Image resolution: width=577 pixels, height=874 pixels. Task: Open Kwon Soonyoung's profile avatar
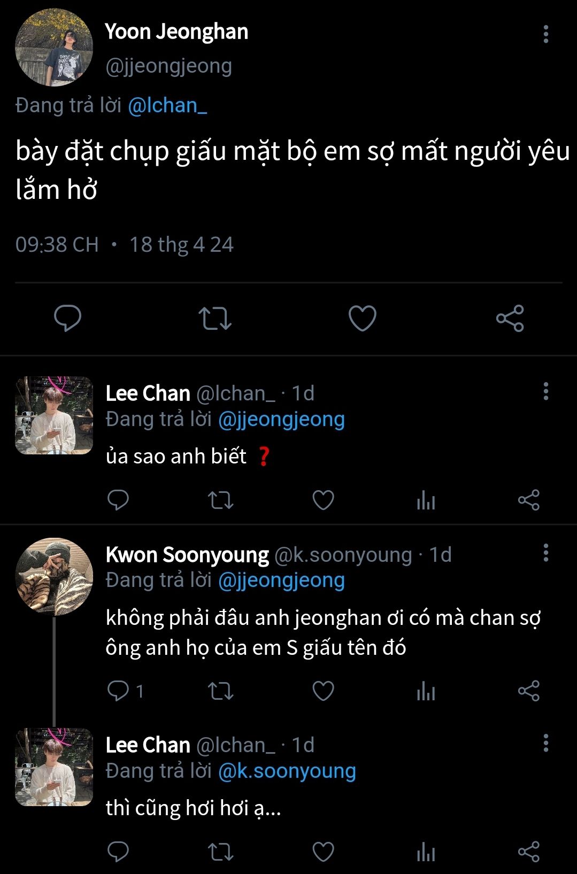(x=54, y=576)
